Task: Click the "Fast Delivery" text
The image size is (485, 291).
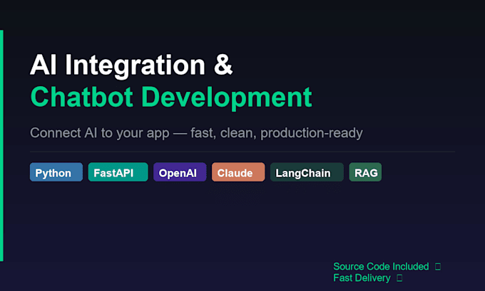Action: [362, 277]
